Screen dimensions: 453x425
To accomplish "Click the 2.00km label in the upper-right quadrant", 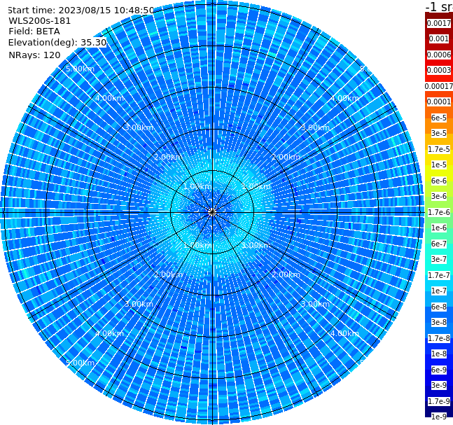I will point(286,157).
